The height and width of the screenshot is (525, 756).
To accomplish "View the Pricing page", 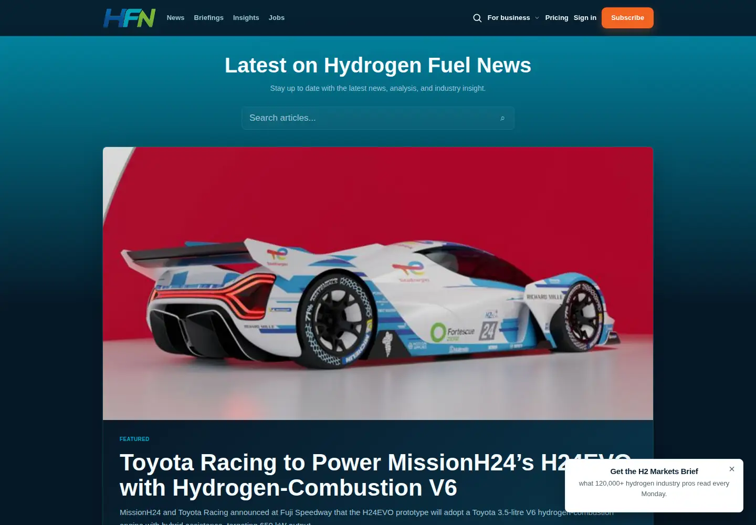I will (x=556, y=18).
